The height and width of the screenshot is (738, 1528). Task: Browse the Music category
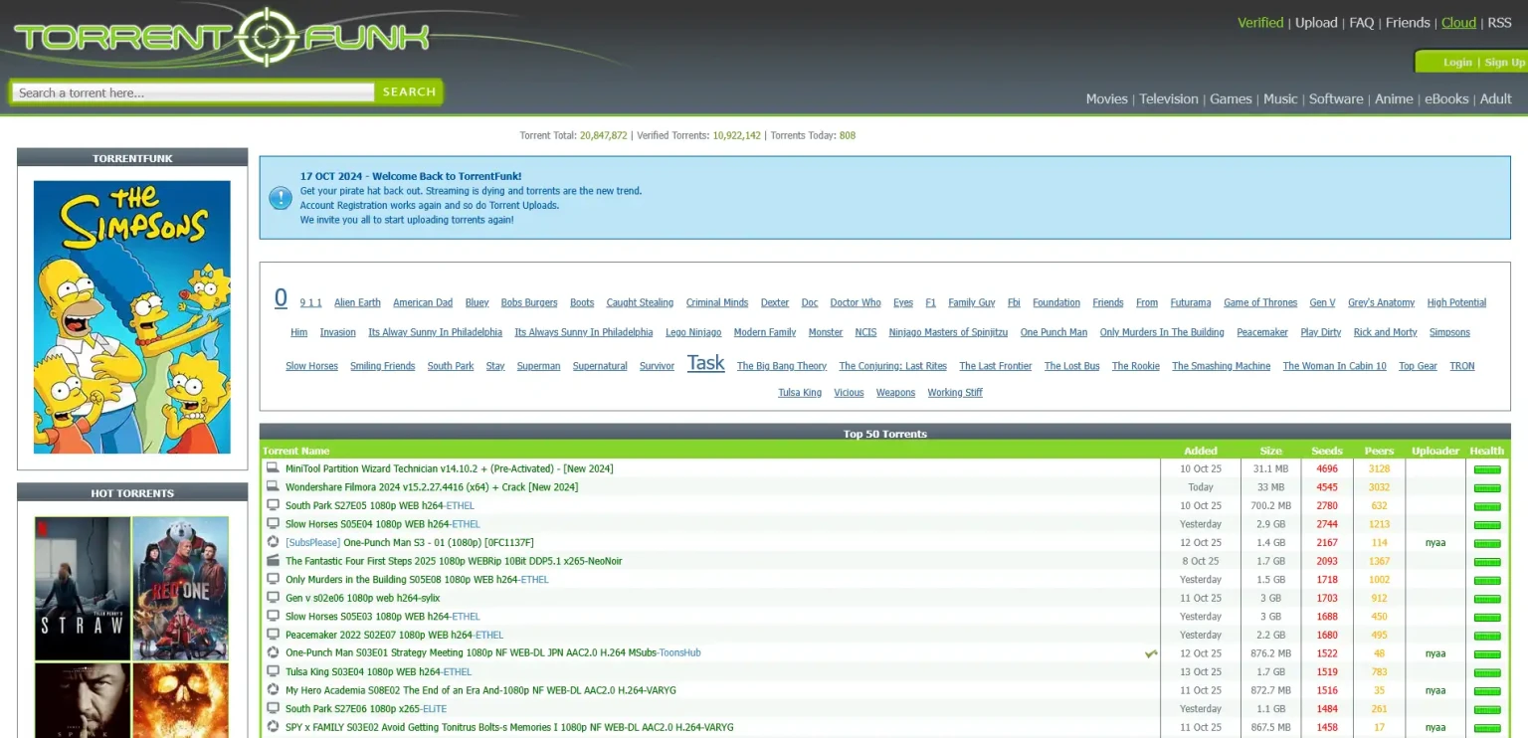pos(1280,98)
